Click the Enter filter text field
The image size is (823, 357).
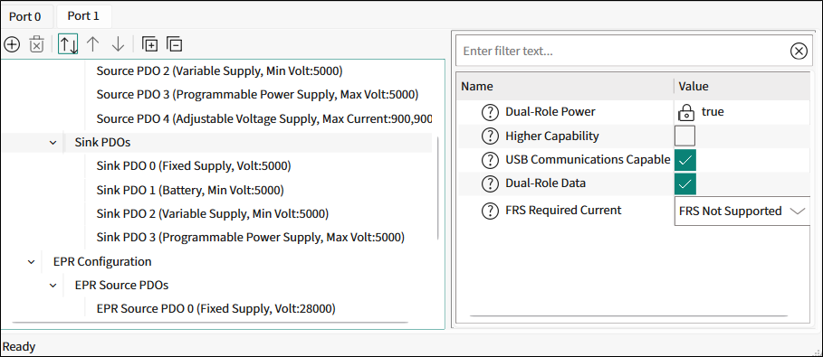point(625,51)
